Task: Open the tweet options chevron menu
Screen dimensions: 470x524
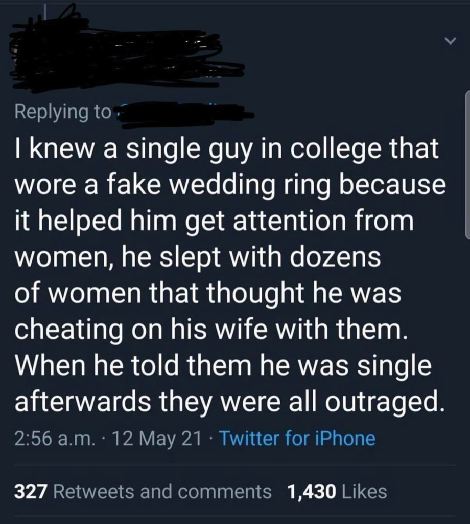Action: tap(451, 41)
